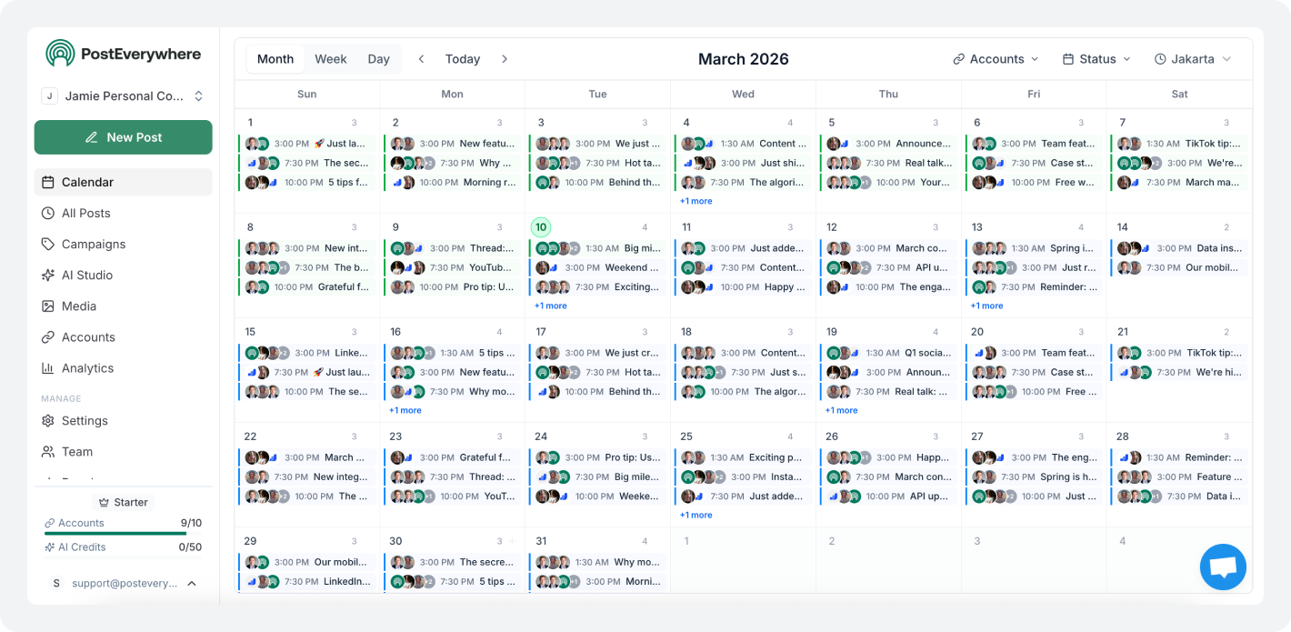Open the Jakarta timezone dropdown
This screenshot has width=1291, height=632.
point(1193,59)
